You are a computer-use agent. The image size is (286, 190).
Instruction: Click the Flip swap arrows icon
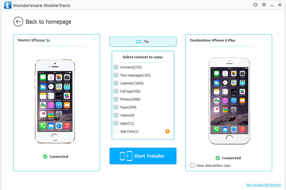(x=139, y=42)
